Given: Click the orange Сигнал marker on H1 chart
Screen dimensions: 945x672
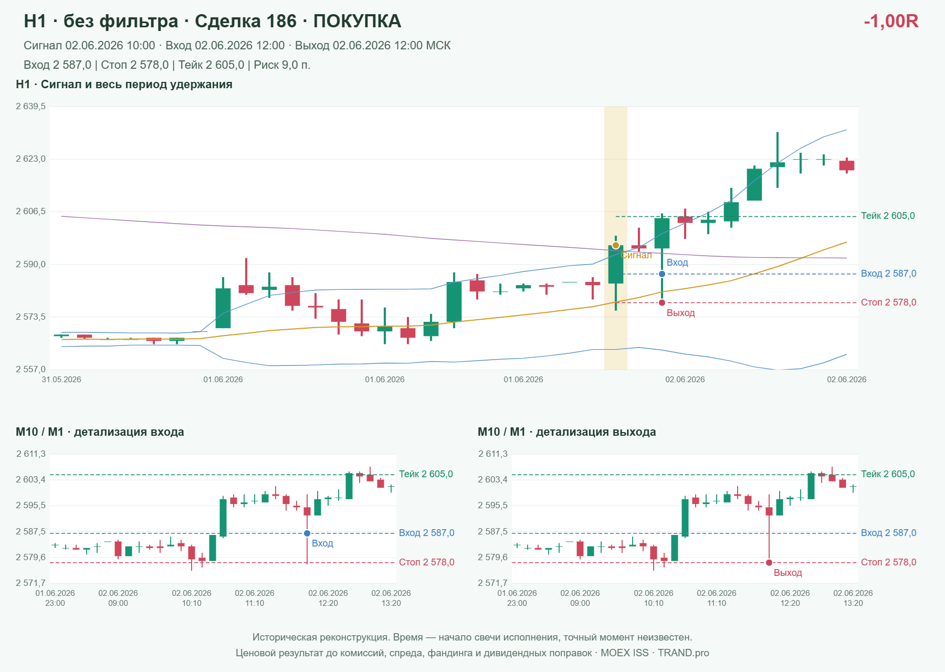Looking at the screenshot, I should (x=615, y=245).
